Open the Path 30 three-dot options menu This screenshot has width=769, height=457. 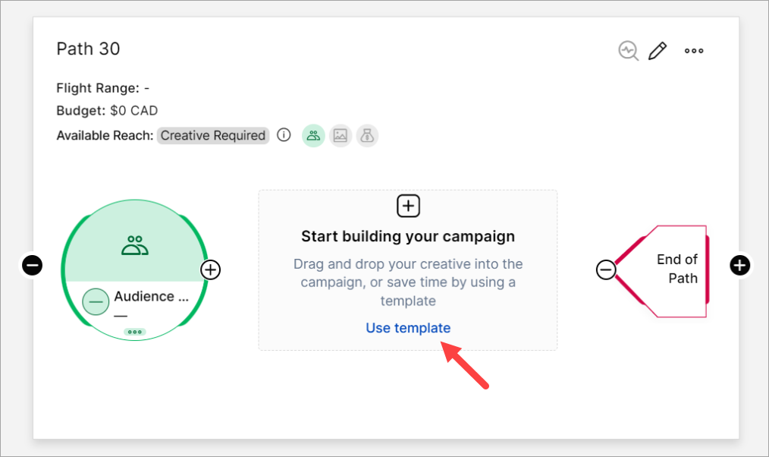pos(694,51)
